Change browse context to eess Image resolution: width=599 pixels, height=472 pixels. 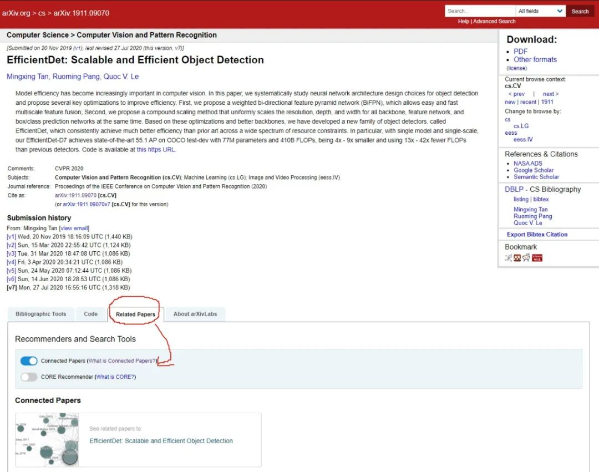tap(511, 133)
